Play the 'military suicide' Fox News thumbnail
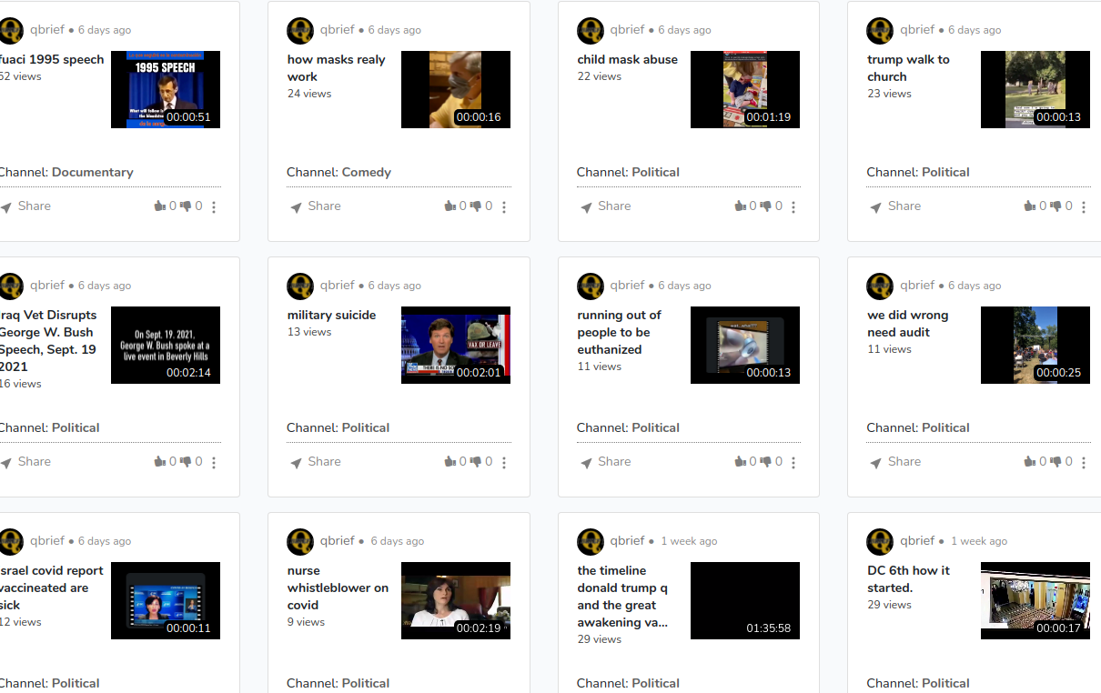This screenshot has width=1101, height=693. point(456,345)
